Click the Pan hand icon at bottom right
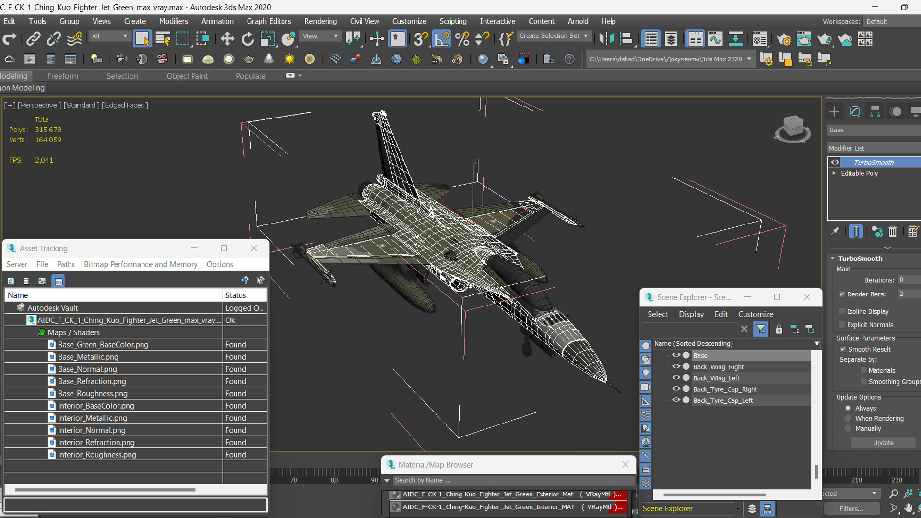The height and width of the screenshot is (518, 921). click(x=908, y=508)
